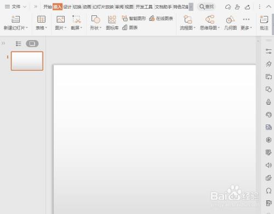
Task: Select the active 插入 tab
Action: click(x=58, y=7)
